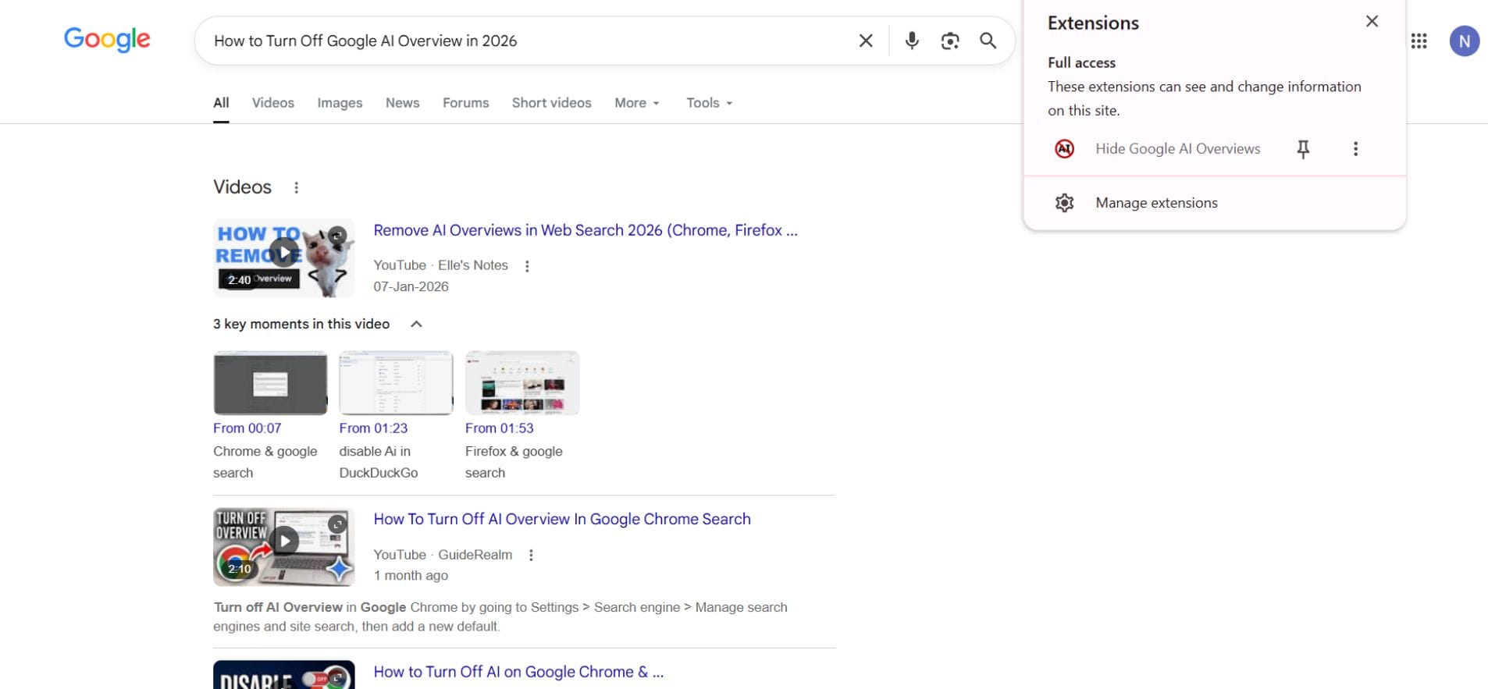Open key moment thumbnail From 00:07
Screen dimensions: 1488x689
point(270,383)
